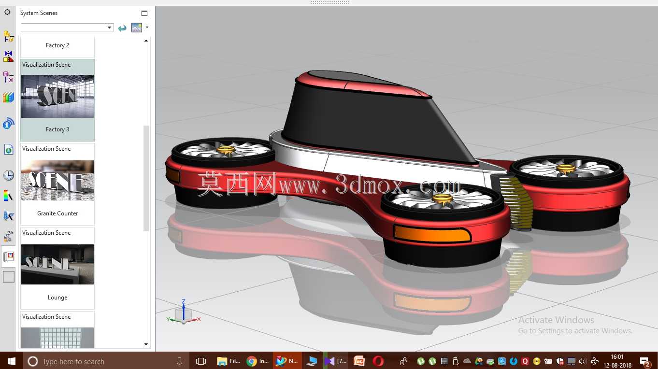
Task: Open the Process Studio resource tab
Action: point(8,216)
